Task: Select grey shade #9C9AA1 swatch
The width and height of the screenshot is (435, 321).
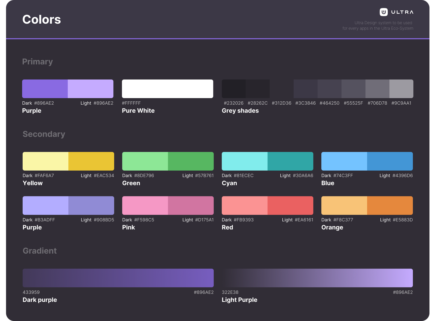Action: click(x=401, y=89)
